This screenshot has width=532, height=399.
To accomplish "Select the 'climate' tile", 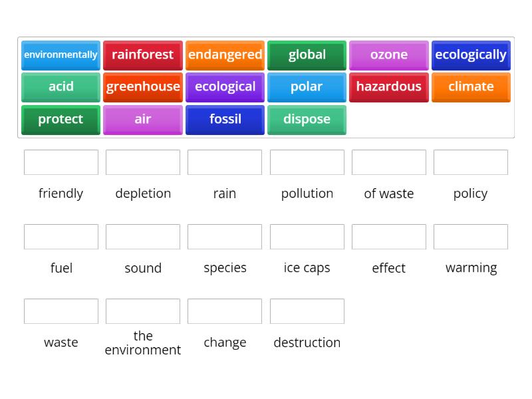I will click(x=471, y=87).
